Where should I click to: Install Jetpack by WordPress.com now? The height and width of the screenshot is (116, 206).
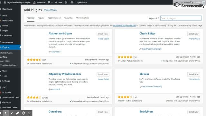103,74
